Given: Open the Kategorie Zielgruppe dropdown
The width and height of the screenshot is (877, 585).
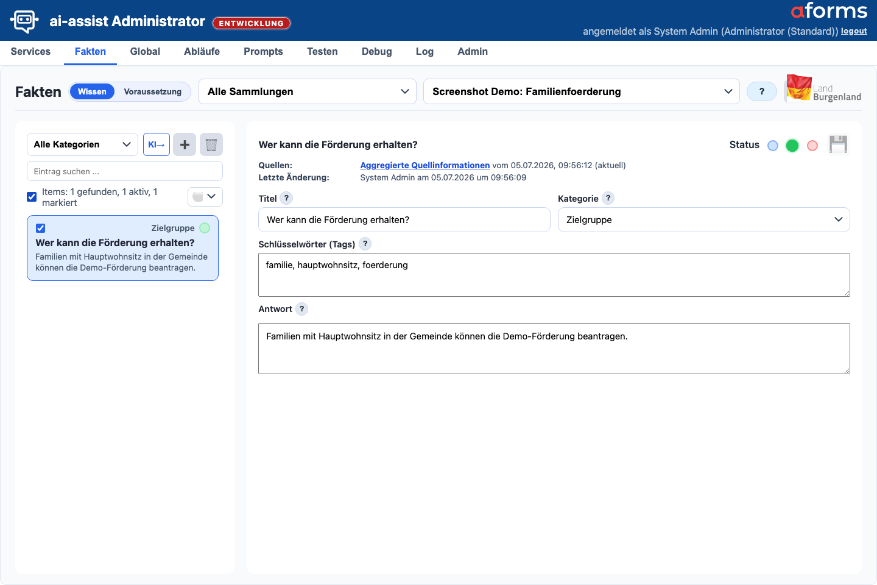Looking at the screenshot, I should 704,219.
